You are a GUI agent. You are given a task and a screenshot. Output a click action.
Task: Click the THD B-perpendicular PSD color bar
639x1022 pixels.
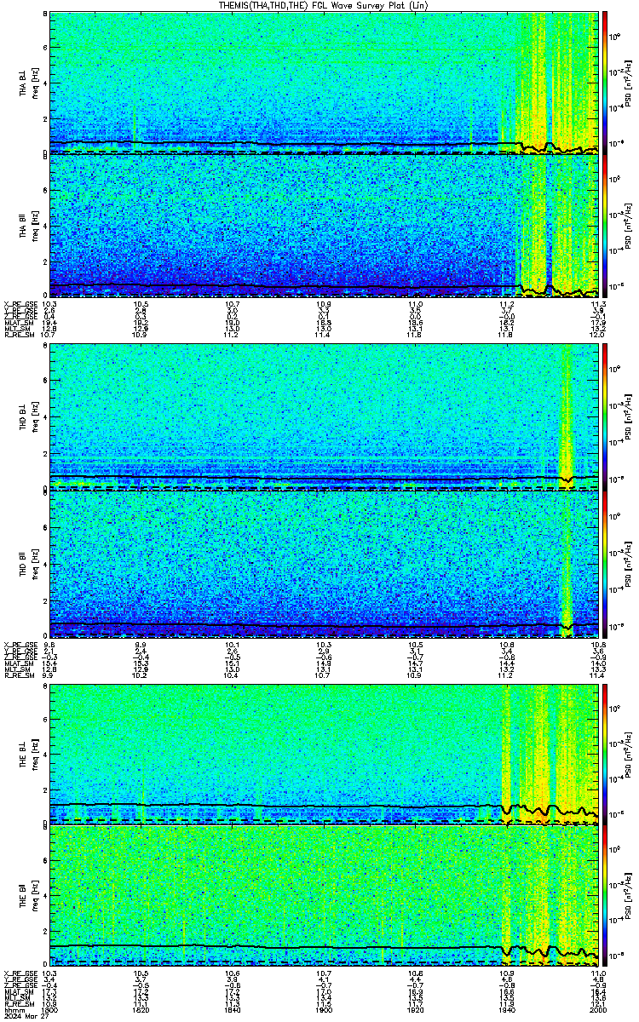coord(605,417)
